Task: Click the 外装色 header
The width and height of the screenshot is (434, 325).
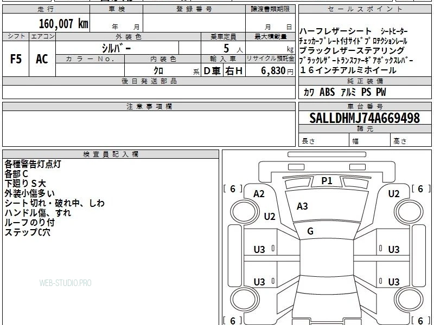Action: click(129, 37)
